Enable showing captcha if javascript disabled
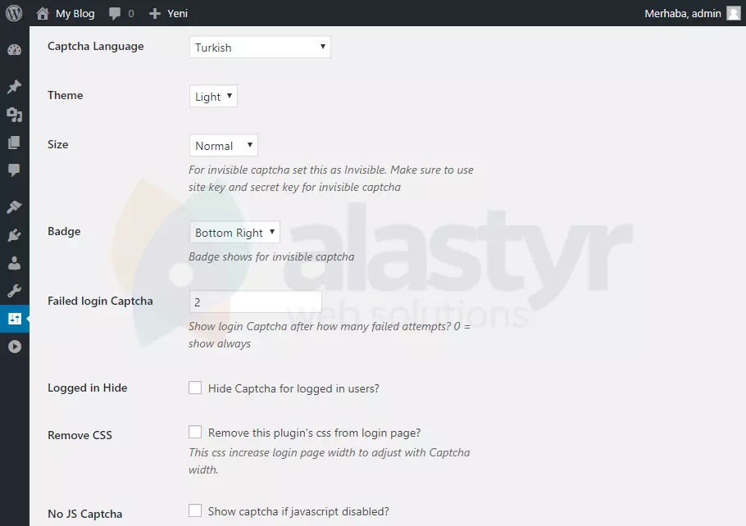 (x=195, y=510)
